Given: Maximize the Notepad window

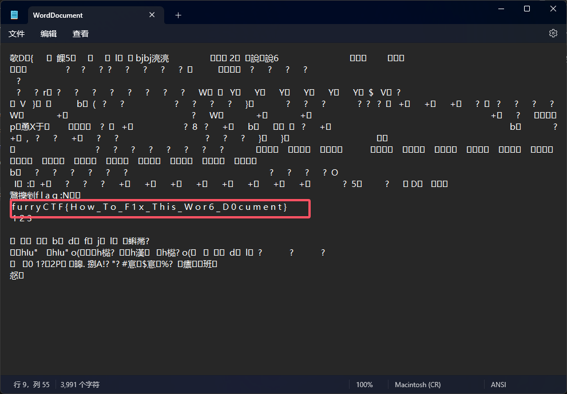Looking at the screenshot, I should click(526, 9).
